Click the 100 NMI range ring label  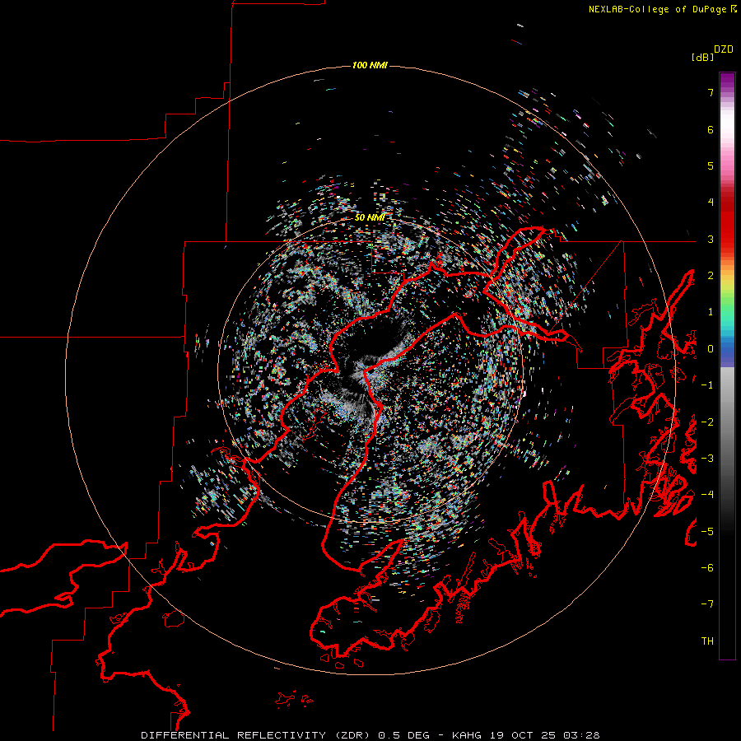coord(370,65)
